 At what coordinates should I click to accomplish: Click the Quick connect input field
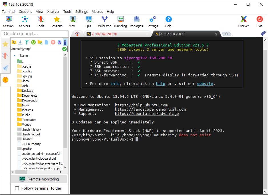pos(35,34)
